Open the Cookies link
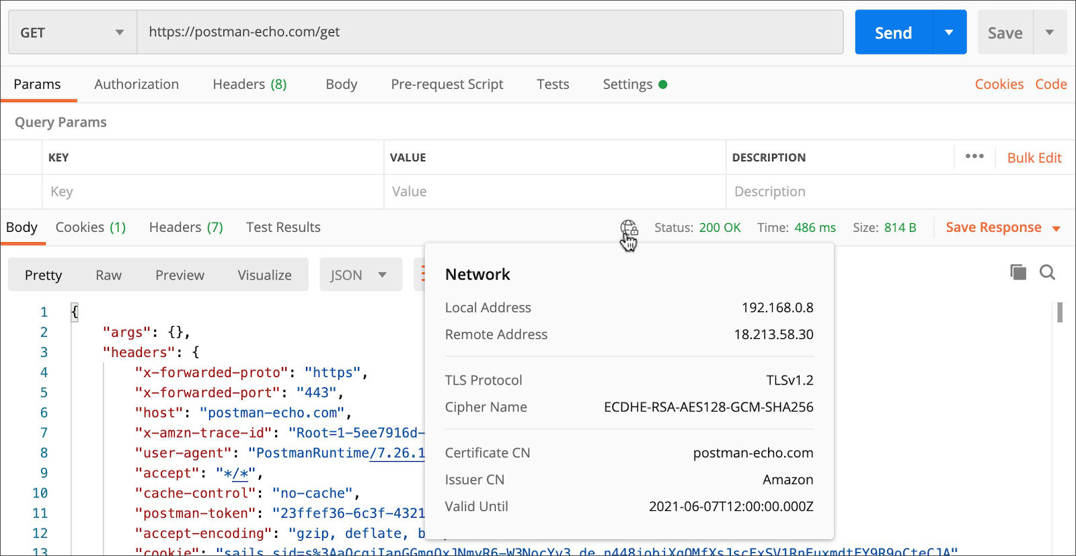Viewport: 1076px width, 556px height. click(999, 84)
